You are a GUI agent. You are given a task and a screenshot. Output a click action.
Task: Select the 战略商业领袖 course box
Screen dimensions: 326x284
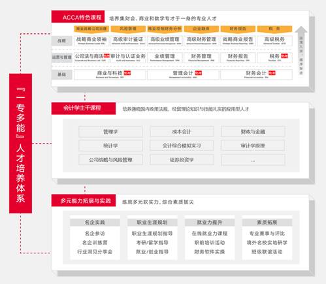pyautogui.click(x=91, y=40)
